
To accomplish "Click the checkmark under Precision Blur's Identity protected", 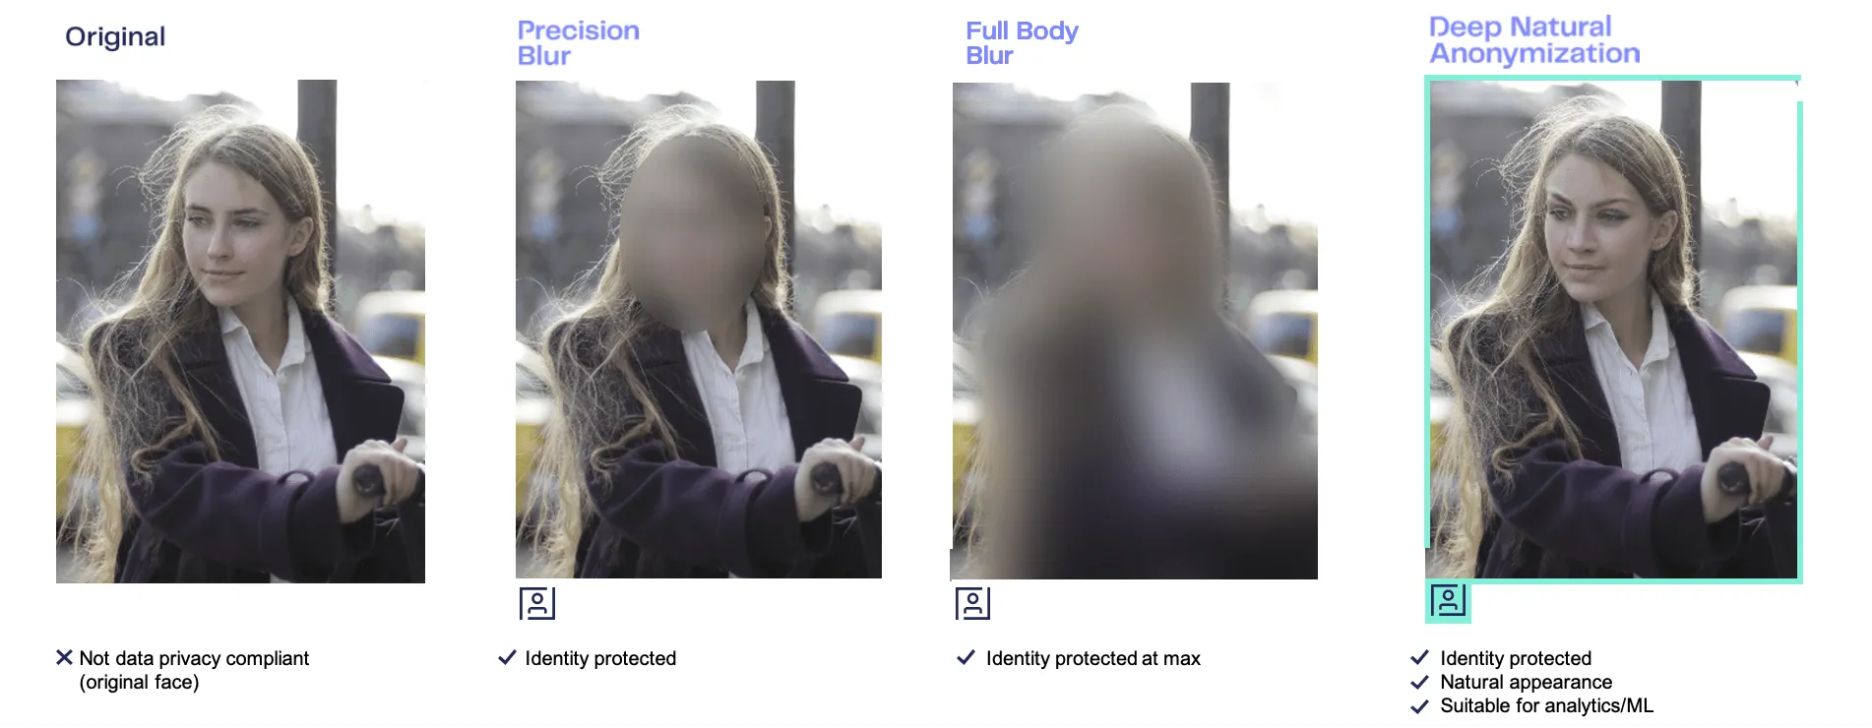I will (507, 657).
